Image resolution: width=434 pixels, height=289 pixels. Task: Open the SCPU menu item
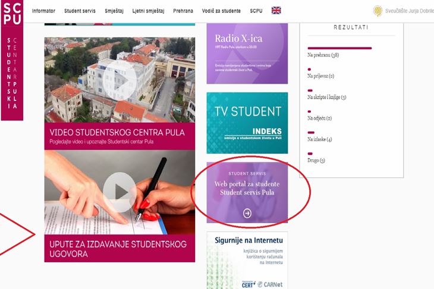pos(256,11)
